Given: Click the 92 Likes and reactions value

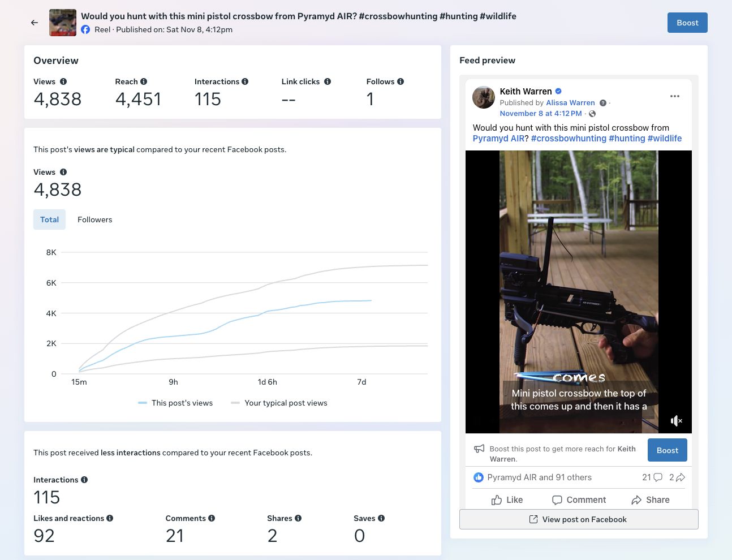Looking at the screenshot, I should click(44, 536).
